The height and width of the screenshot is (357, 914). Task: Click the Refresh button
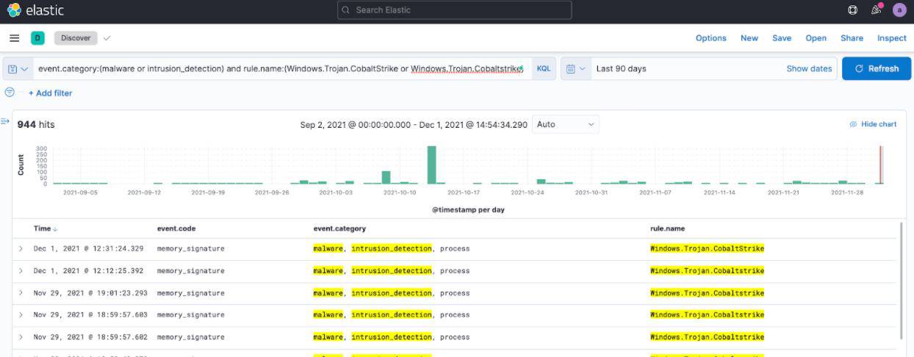(877, 68)
